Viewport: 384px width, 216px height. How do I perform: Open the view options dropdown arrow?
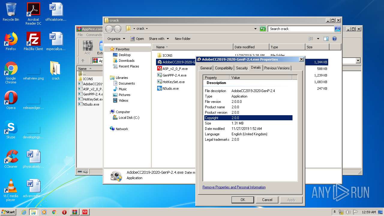click(x=318, y=39)
